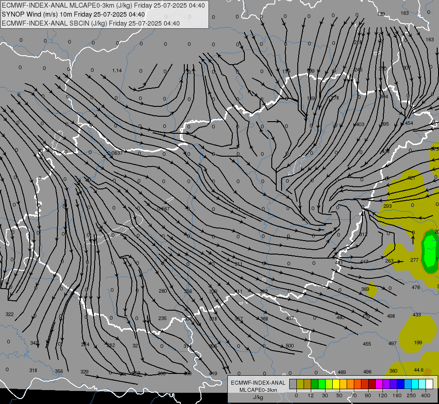Click the map value "411"
439x404 pixels.
tap(239, 292)
